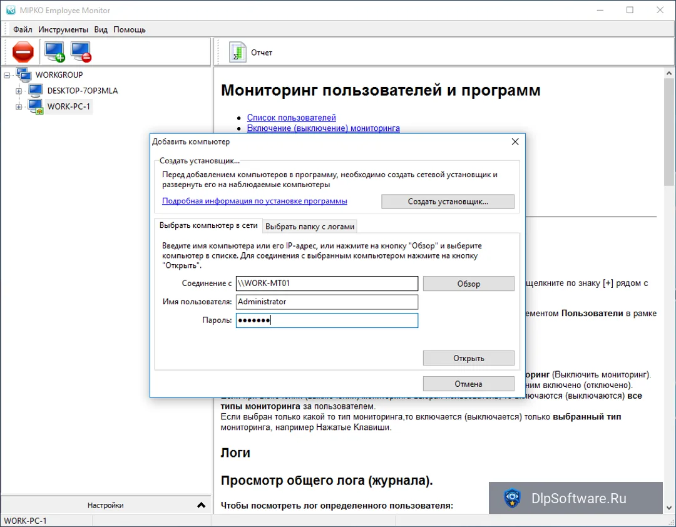Click the Соединение с input field
This screenshot has width=676, height=527.
[x=327, y=284]
